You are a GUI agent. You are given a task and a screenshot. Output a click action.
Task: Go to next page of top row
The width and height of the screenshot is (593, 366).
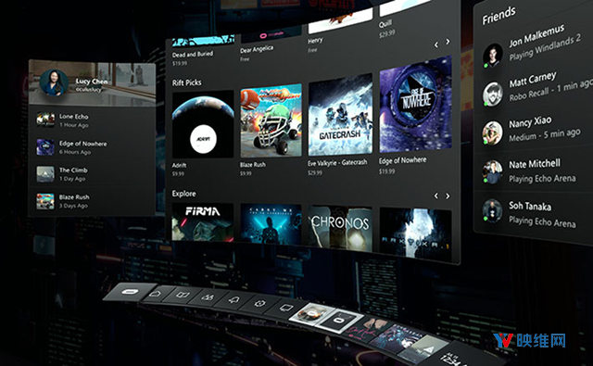(448, 41)
